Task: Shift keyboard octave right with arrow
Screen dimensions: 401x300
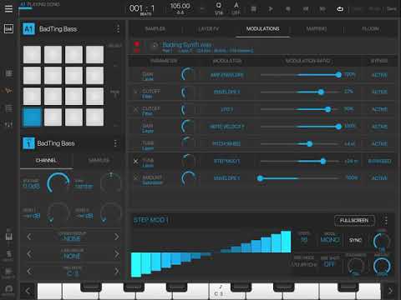Action: tap(391, 291)
